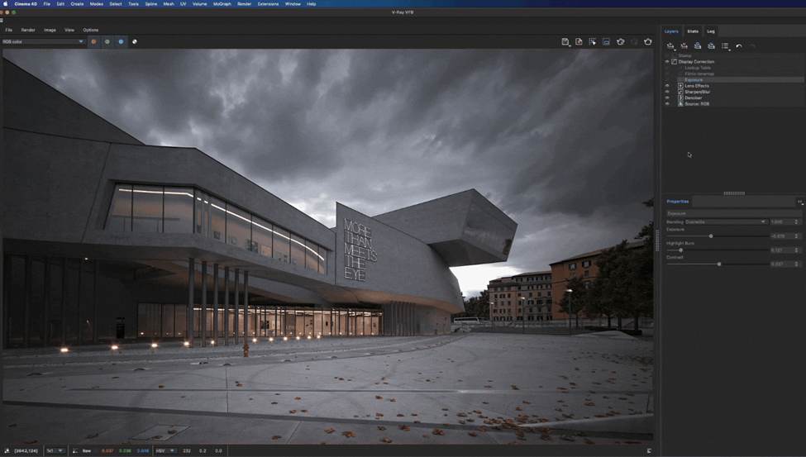Hide the Denoiser layer
806x457 pixels.
[x=667, y=98]
